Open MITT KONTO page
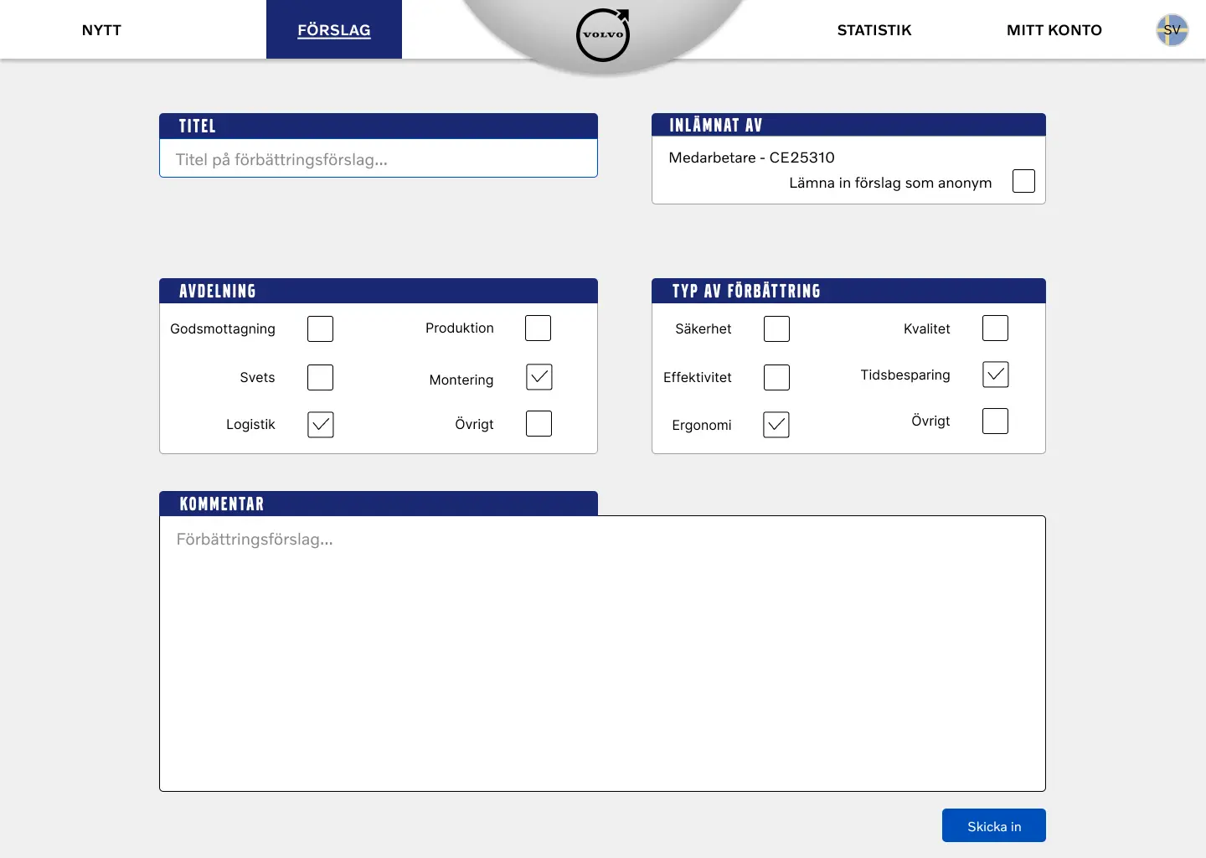This screenshot has height=858, width=1206. click(1054, 30)
